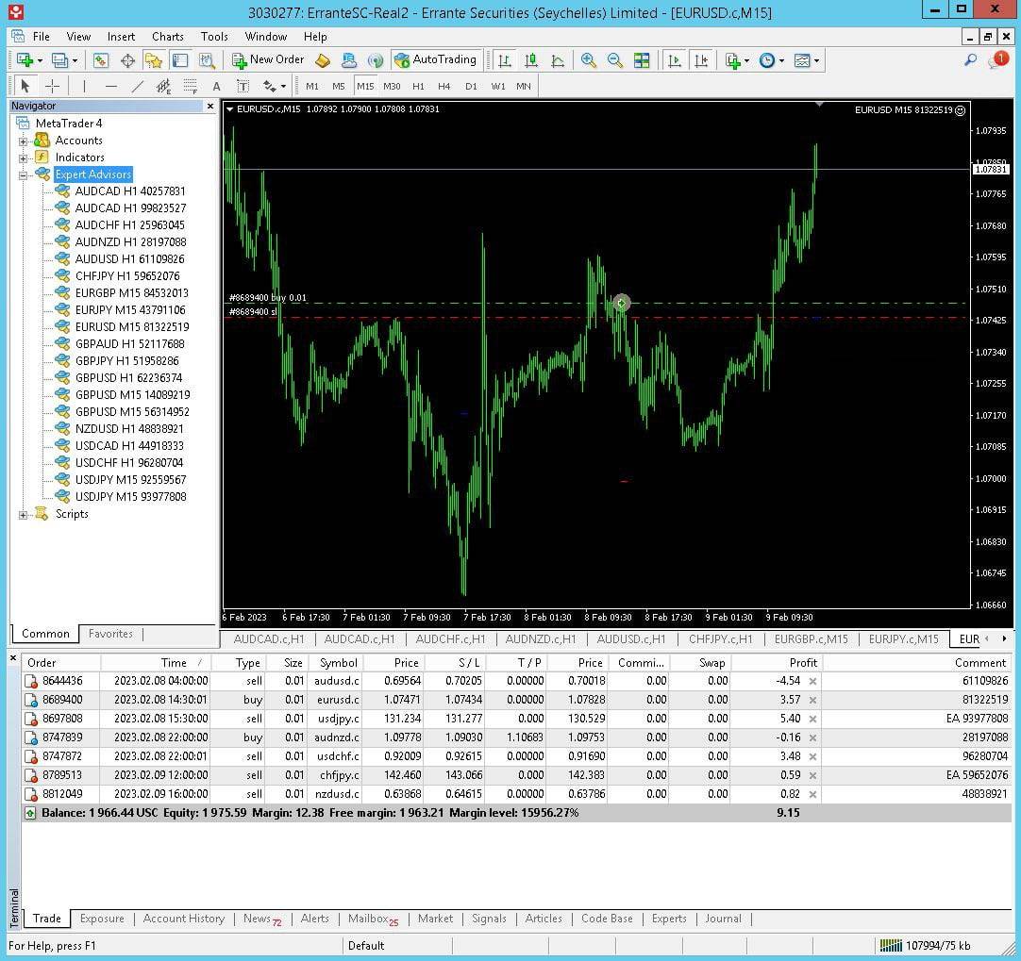Screen dimensions: 1021x961
Task: Click the New Order button
Action: (x=268, y=59)
